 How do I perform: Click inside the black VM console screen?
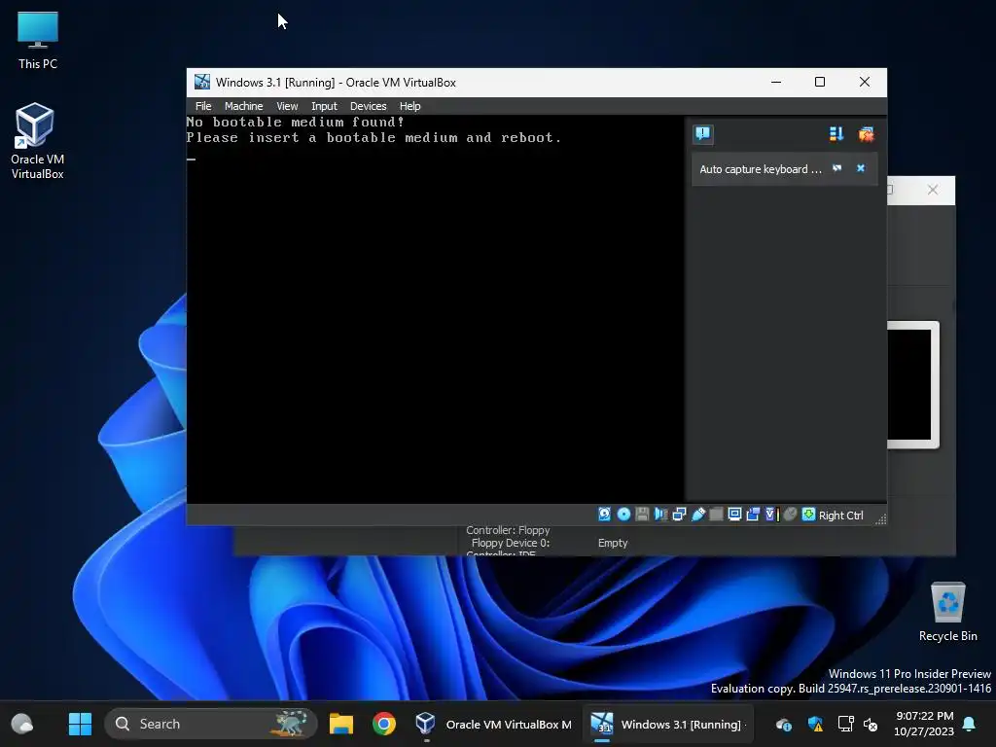(435, 308)
